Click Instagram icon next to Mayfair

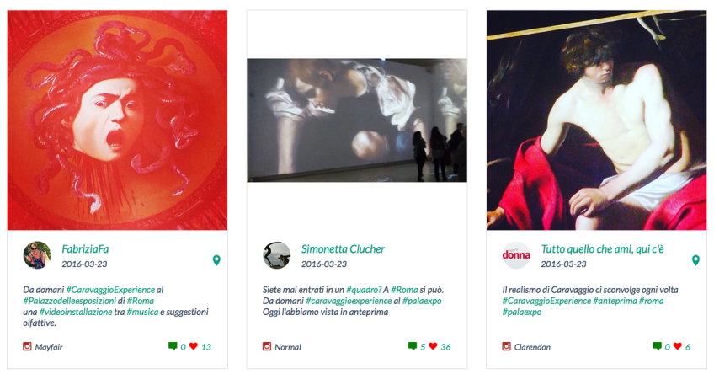click(27, 346)
